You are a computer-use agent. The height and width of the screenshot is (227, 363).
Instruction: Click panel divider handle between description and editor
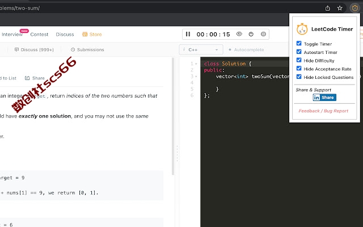pyautogui.click(x=178, y=153)
